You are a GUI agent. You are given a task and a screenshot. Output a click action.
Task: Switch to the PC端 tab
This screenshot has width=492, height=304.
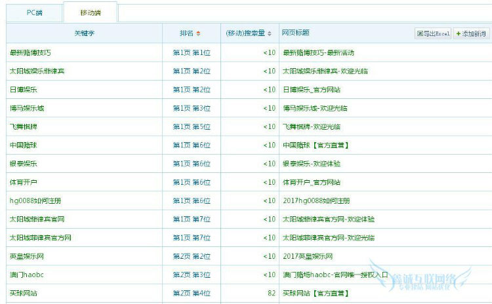[35, 12]
